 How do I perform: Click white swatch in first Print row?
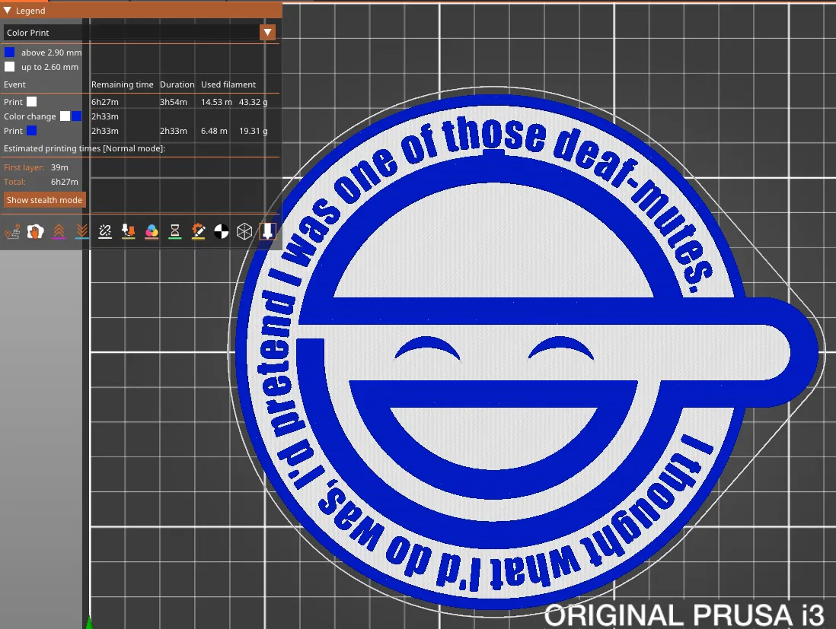32,102
